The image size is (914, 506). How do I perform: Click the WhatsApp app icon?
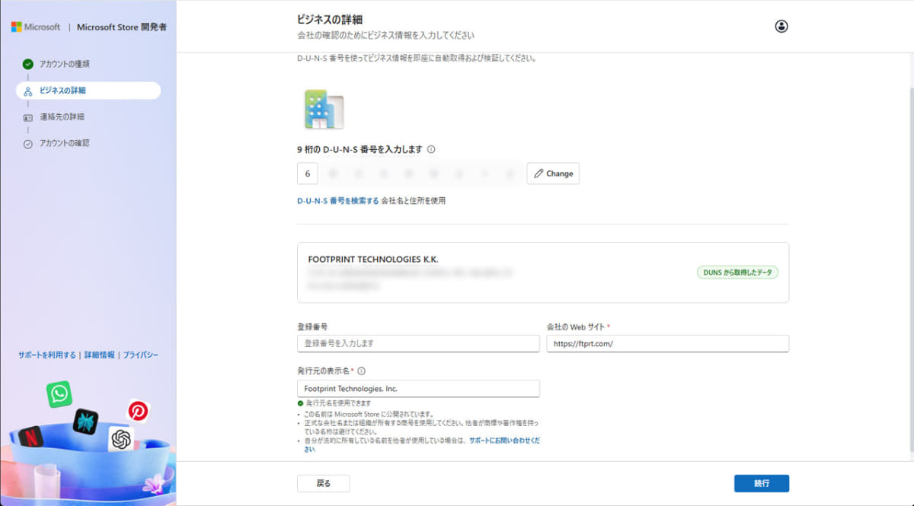[59, 394]
